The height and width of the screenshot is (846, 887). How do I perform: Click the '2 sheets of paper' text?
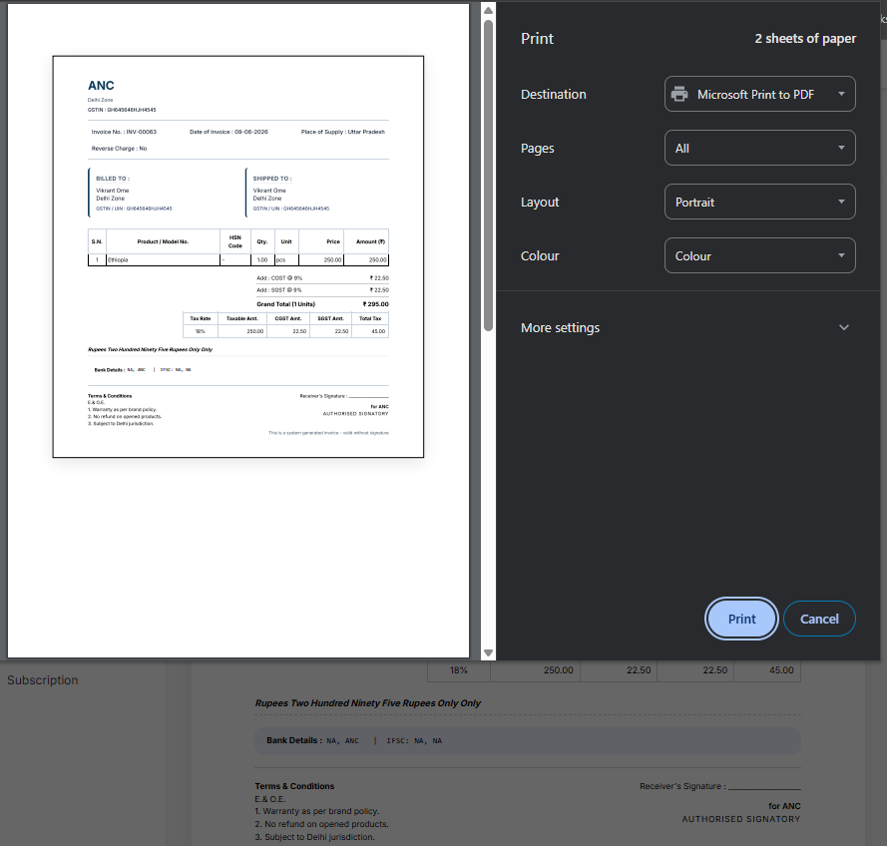click(805, 39)
